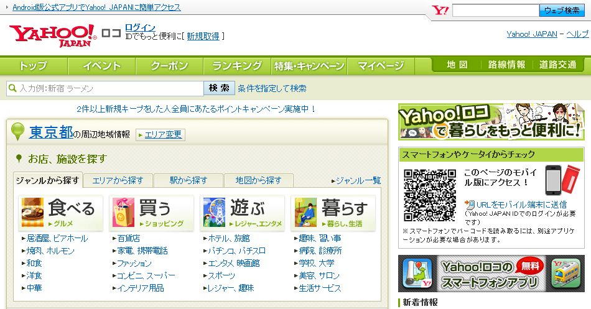Screen dimensions: 591x309
Task: Open the トップ navigation tab
Action: coord(34,66)
